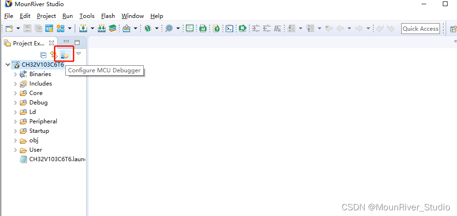Maximize the Project Explorer panel
The height and width of the screenshot is (216, 457).
pyautogui.click(x=77, y=43)
